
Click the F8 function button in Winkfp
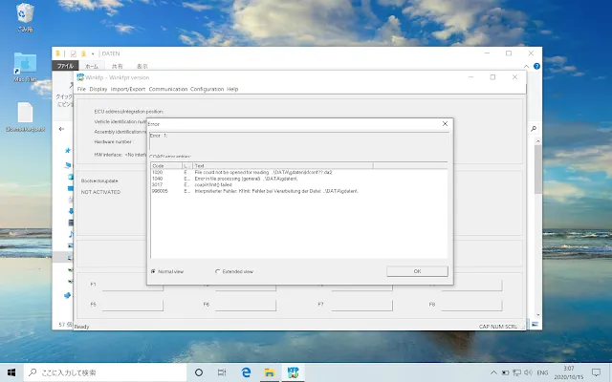[x=471, y=305]
